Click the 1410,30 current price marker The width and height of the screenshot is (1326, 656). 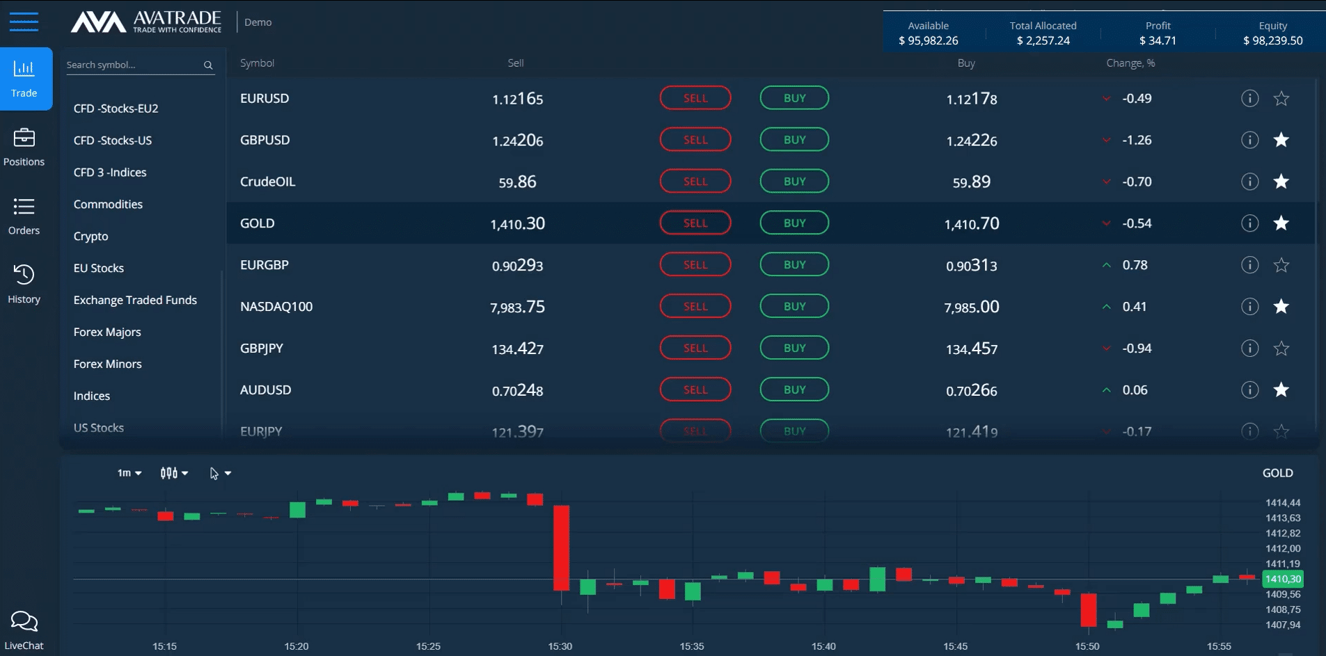click(x=1282, y=579)
